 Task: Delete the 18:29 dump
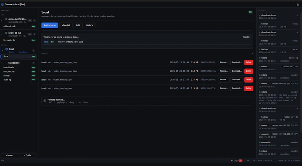coord(249,71)
